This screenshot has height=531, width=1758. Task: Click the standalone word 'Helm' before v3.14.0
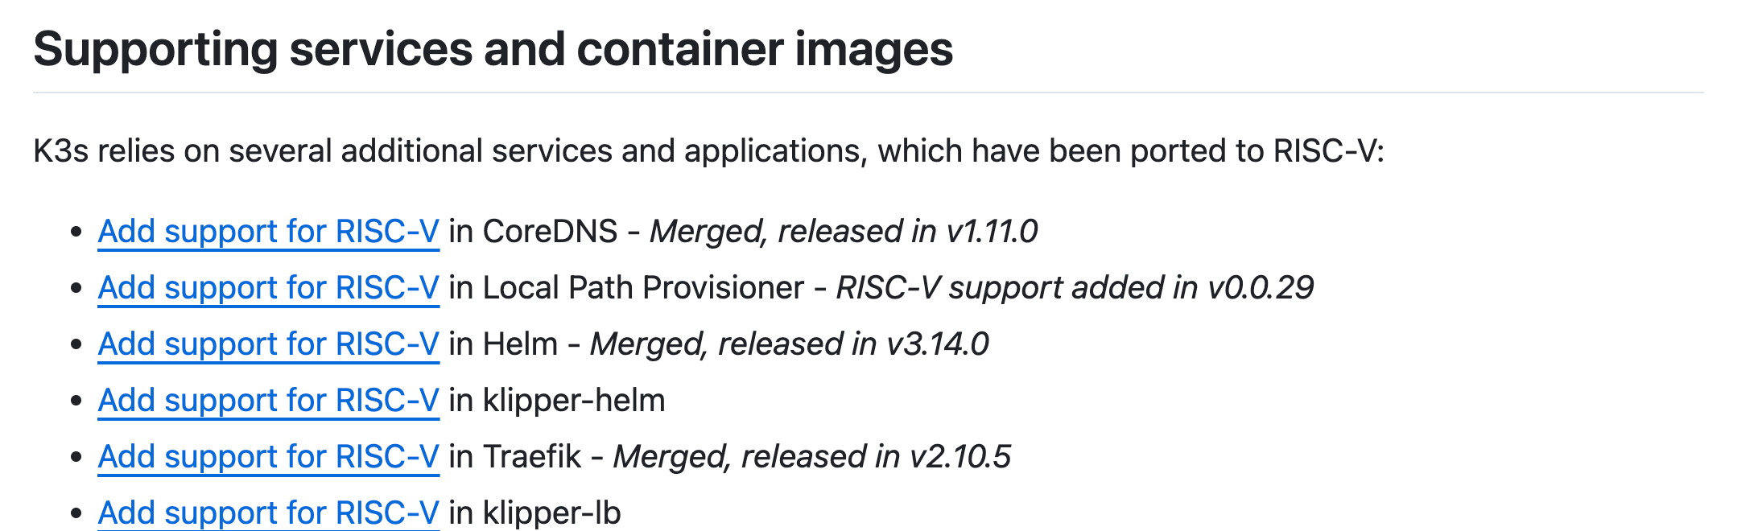tap(520, 344)
